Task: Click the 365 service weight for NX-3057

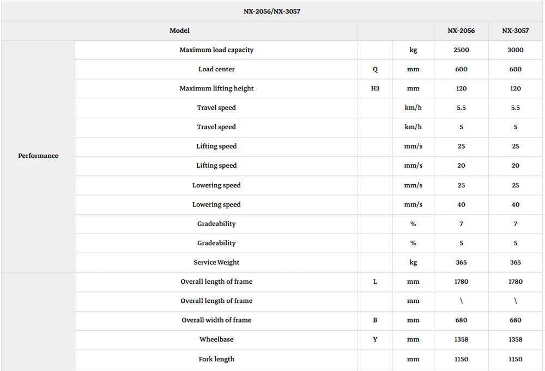Action: click(515, 263)
